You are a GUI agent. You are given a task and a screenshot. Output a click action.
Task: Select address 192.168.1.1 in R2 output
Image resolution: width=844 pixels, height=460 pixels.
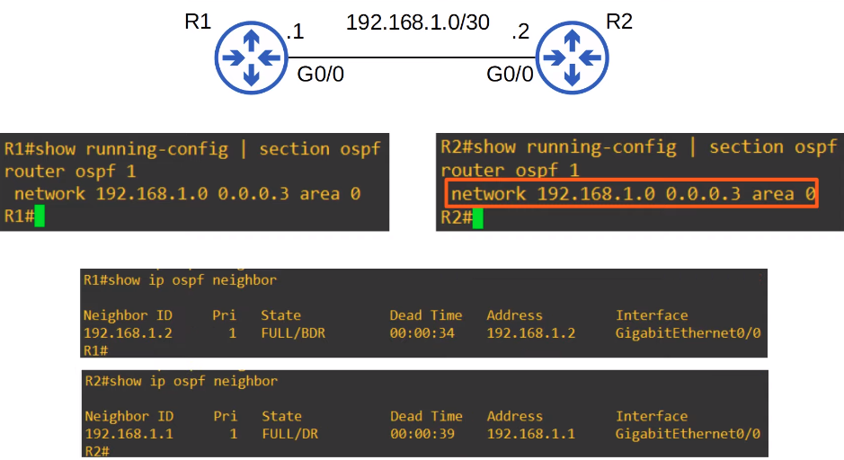click(531, 434)
